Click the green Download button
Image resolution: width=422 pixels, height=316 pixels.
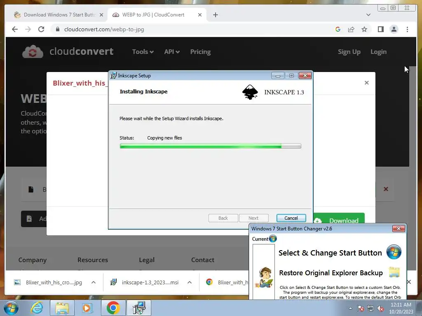(x=339, y=218)
